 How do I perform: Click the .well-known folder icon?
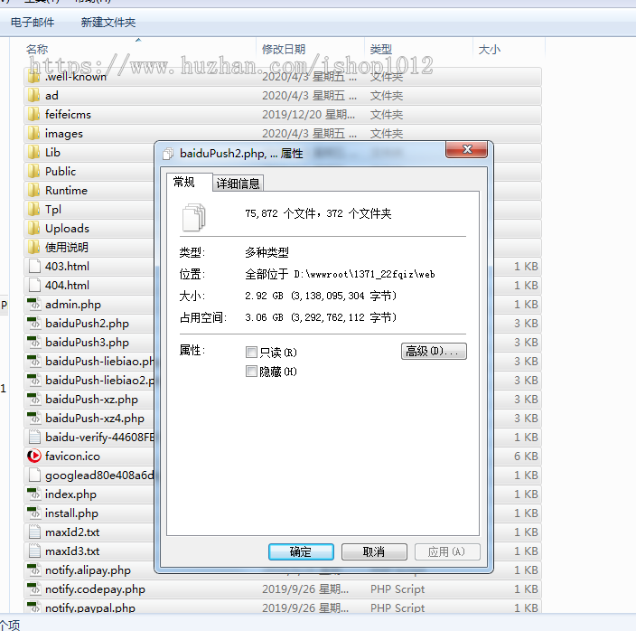pos(34,77)
